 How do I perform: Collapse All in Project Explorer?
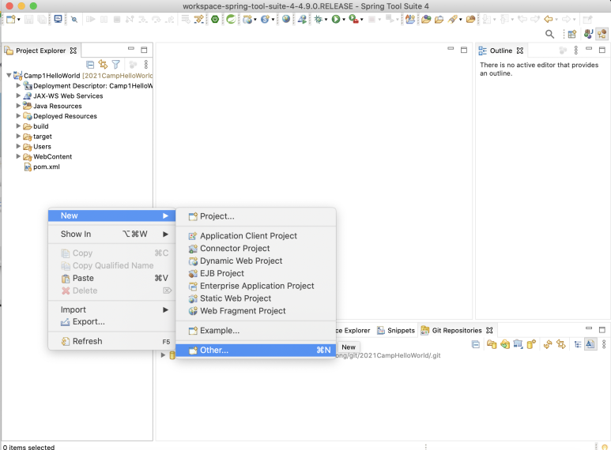click(x=90, y=64)
